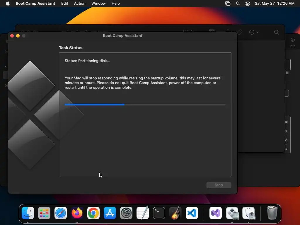Open Control Center in the menu bar
Screen dimensions: 300x225
(x=247, y=3)
